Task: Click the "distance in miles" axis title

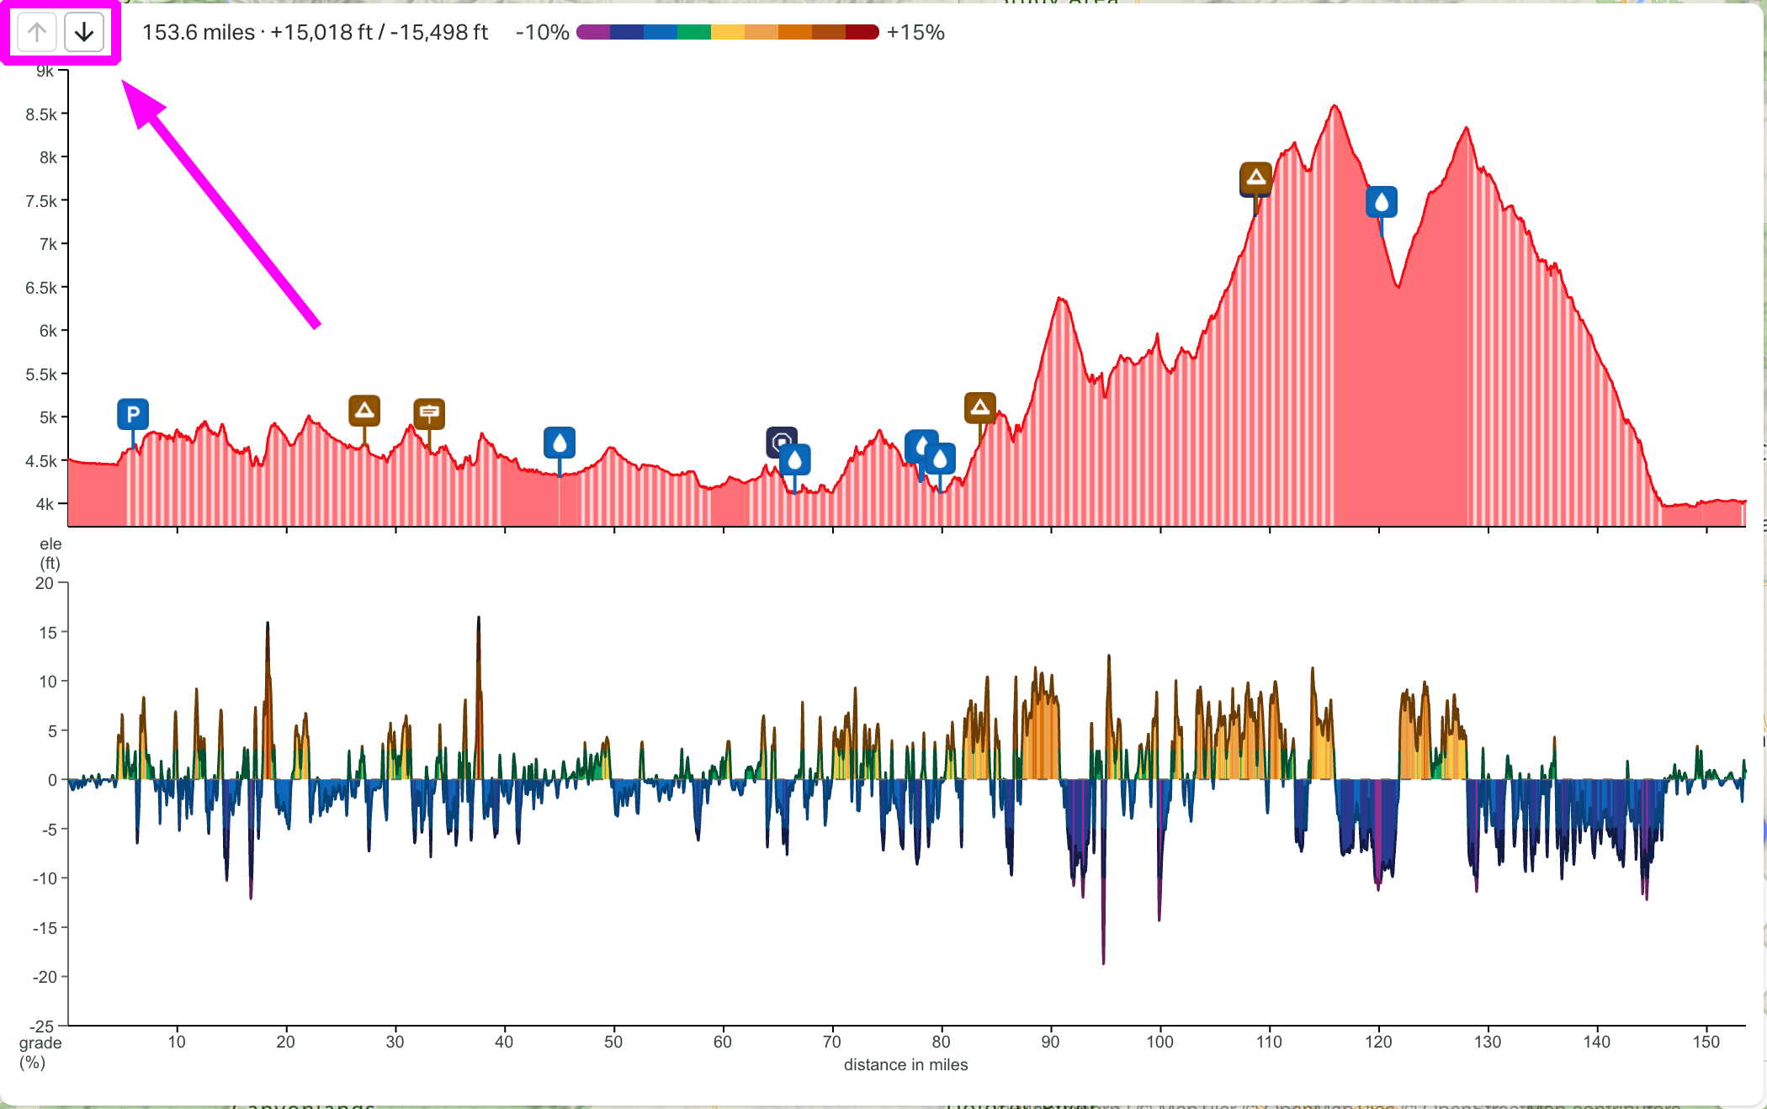Action: coord(906,1064)
